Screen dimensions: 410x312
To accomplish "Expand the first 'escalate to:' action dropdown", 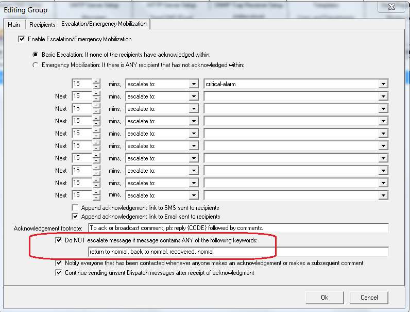I will click(194, 84).
